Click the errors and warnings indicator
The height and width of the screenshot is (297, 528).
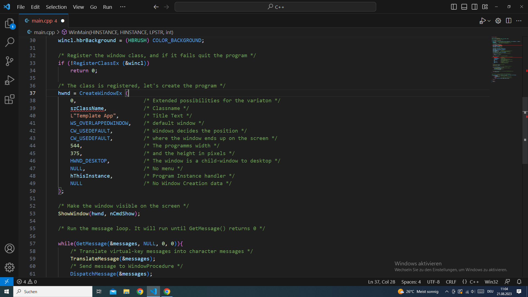pyautogui.click(x=27, y=282)
